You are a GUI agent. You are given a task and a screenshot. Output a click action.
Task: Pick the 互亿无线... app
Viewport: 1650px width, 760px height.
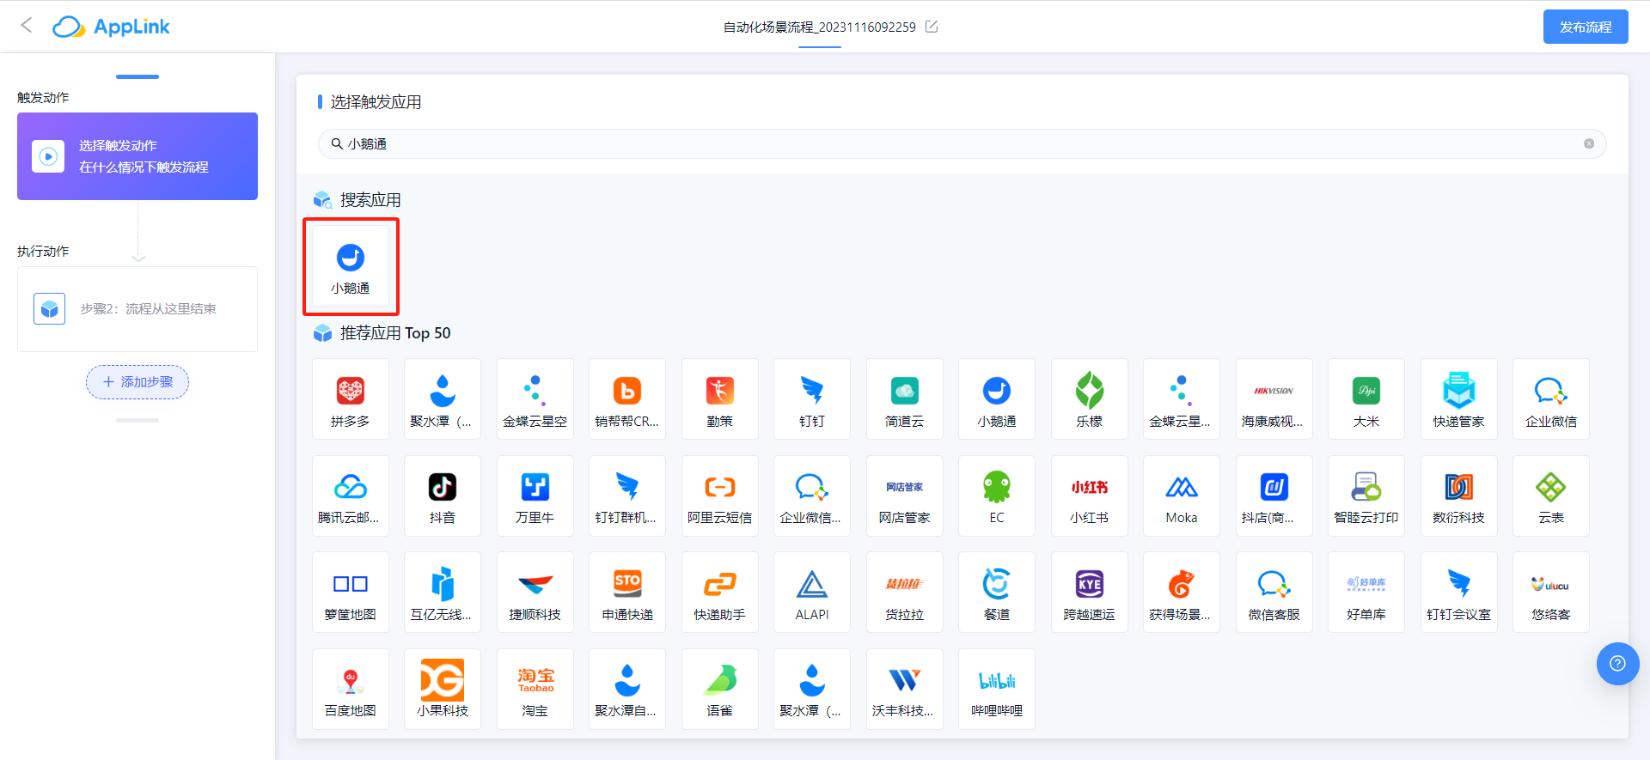pyautogui.click(x=443, y=593)
